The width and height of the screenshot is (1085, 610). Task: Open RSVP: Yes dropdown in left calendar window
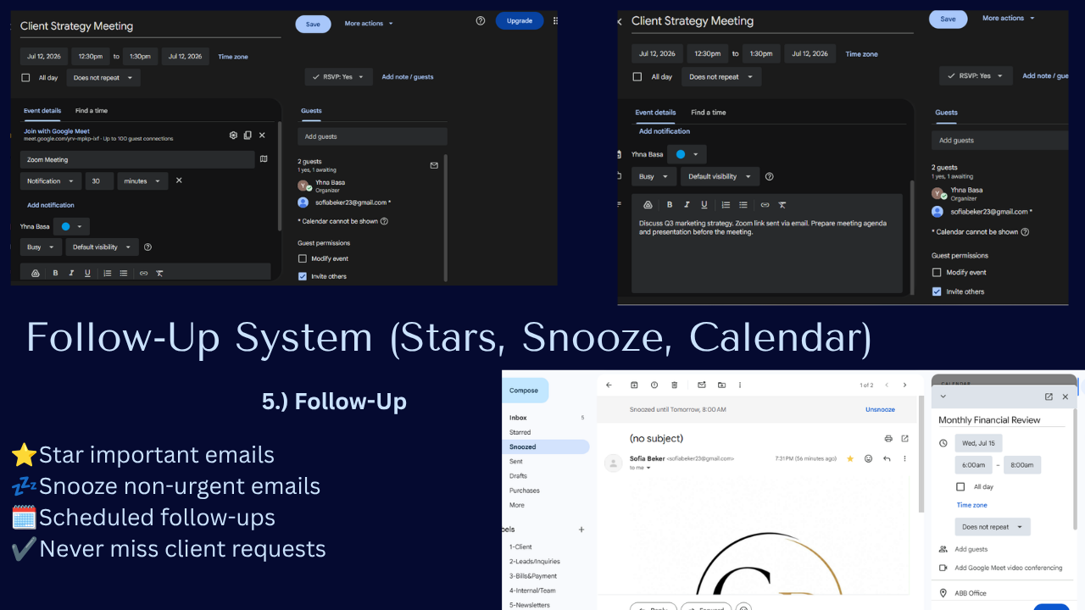339,77
